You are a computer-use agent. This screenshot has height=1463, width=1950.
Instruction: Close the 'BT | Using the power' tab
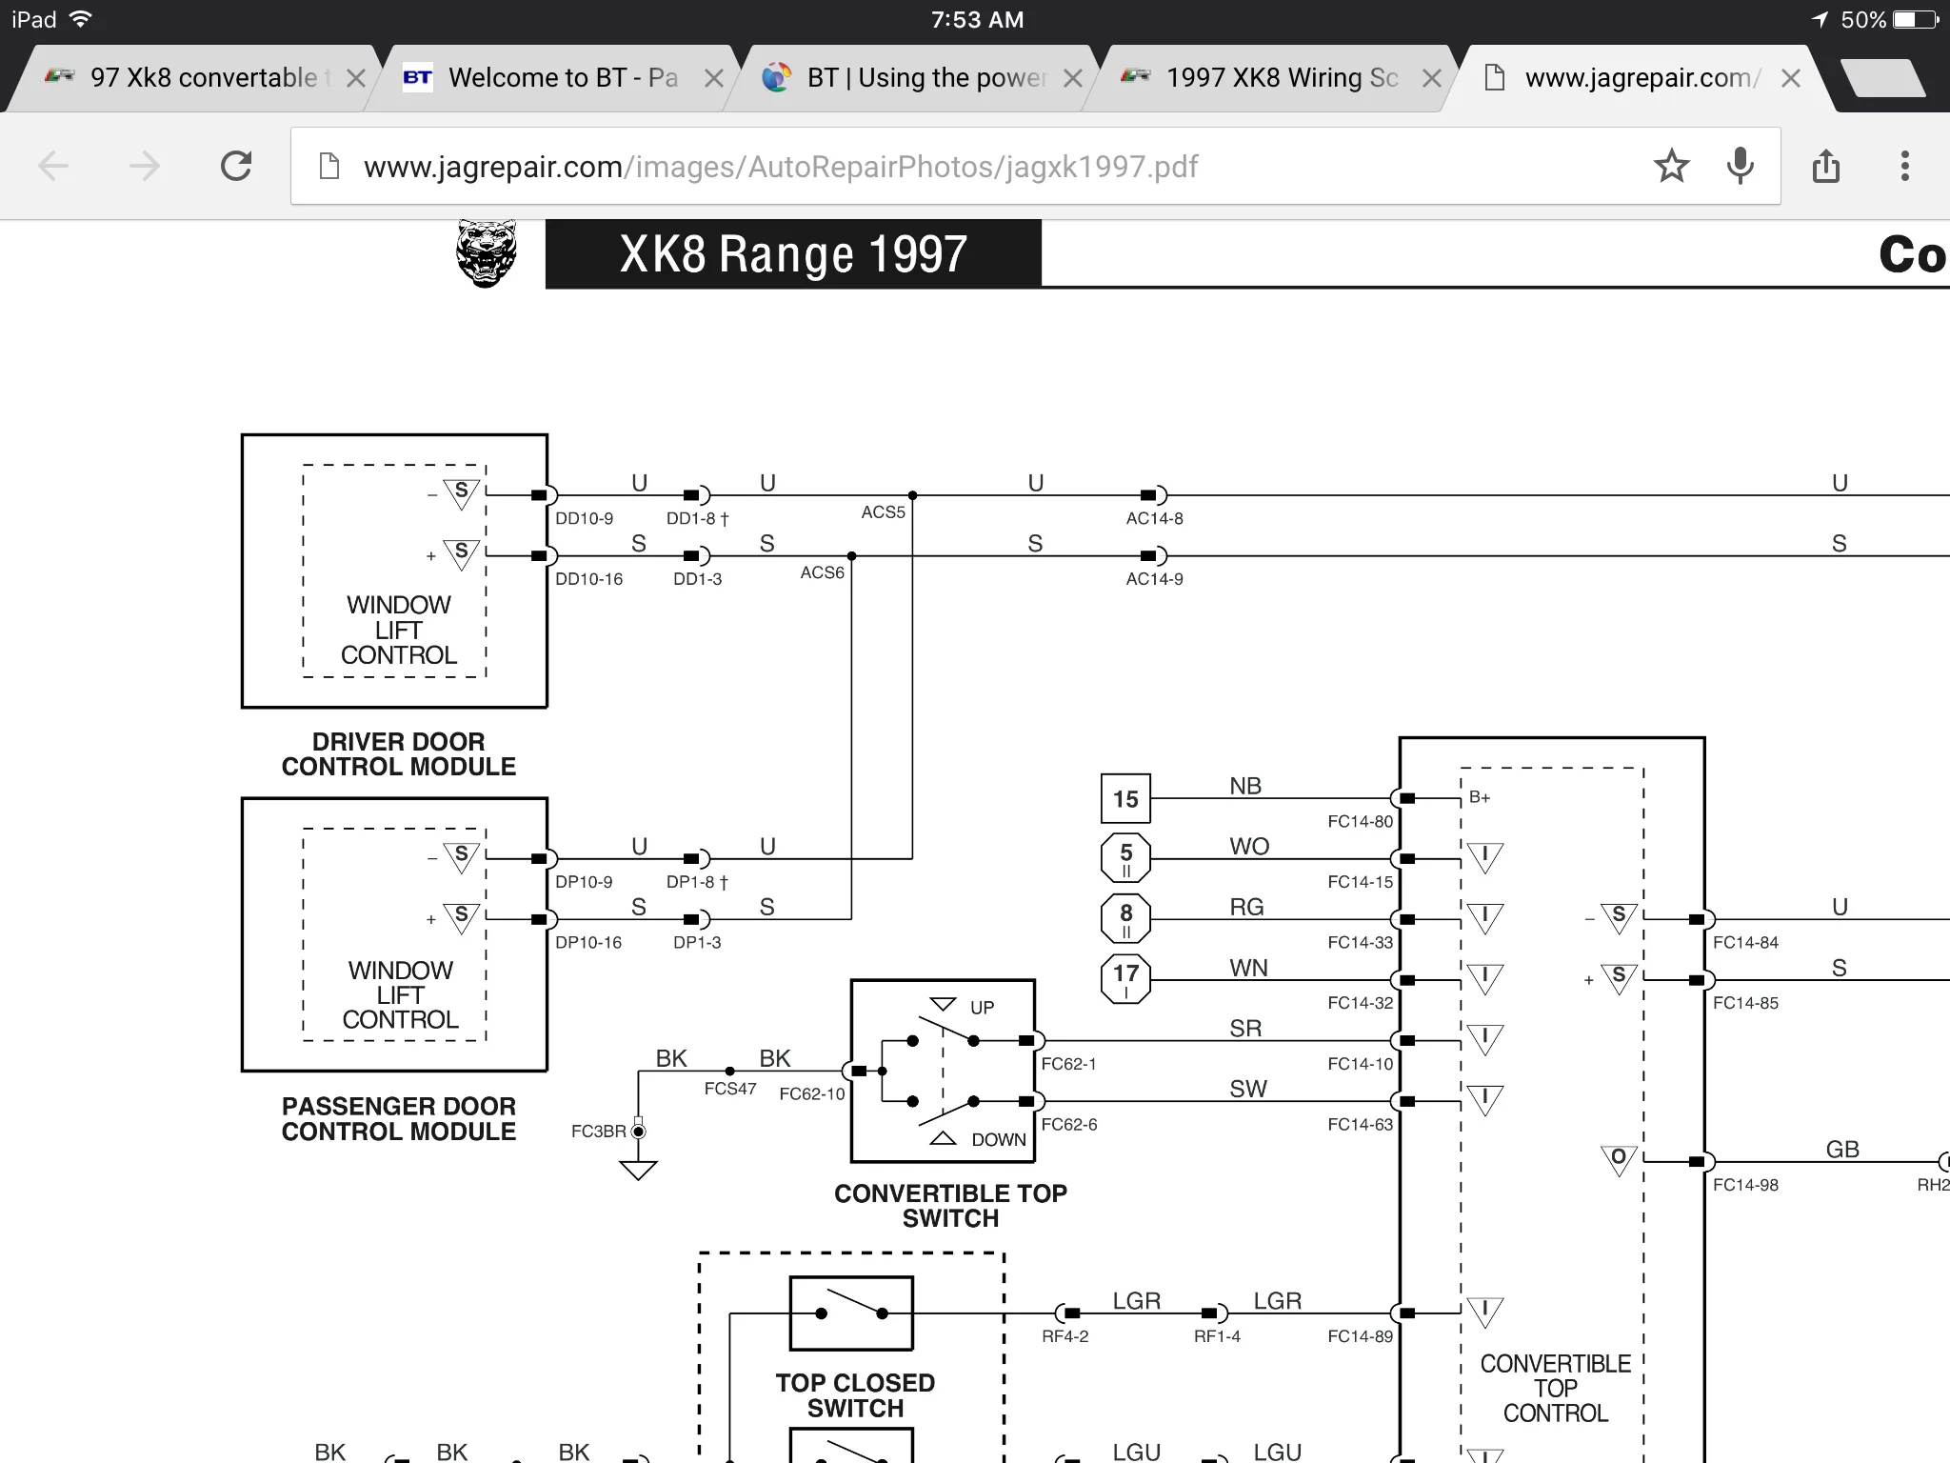tap(1073, 78)
